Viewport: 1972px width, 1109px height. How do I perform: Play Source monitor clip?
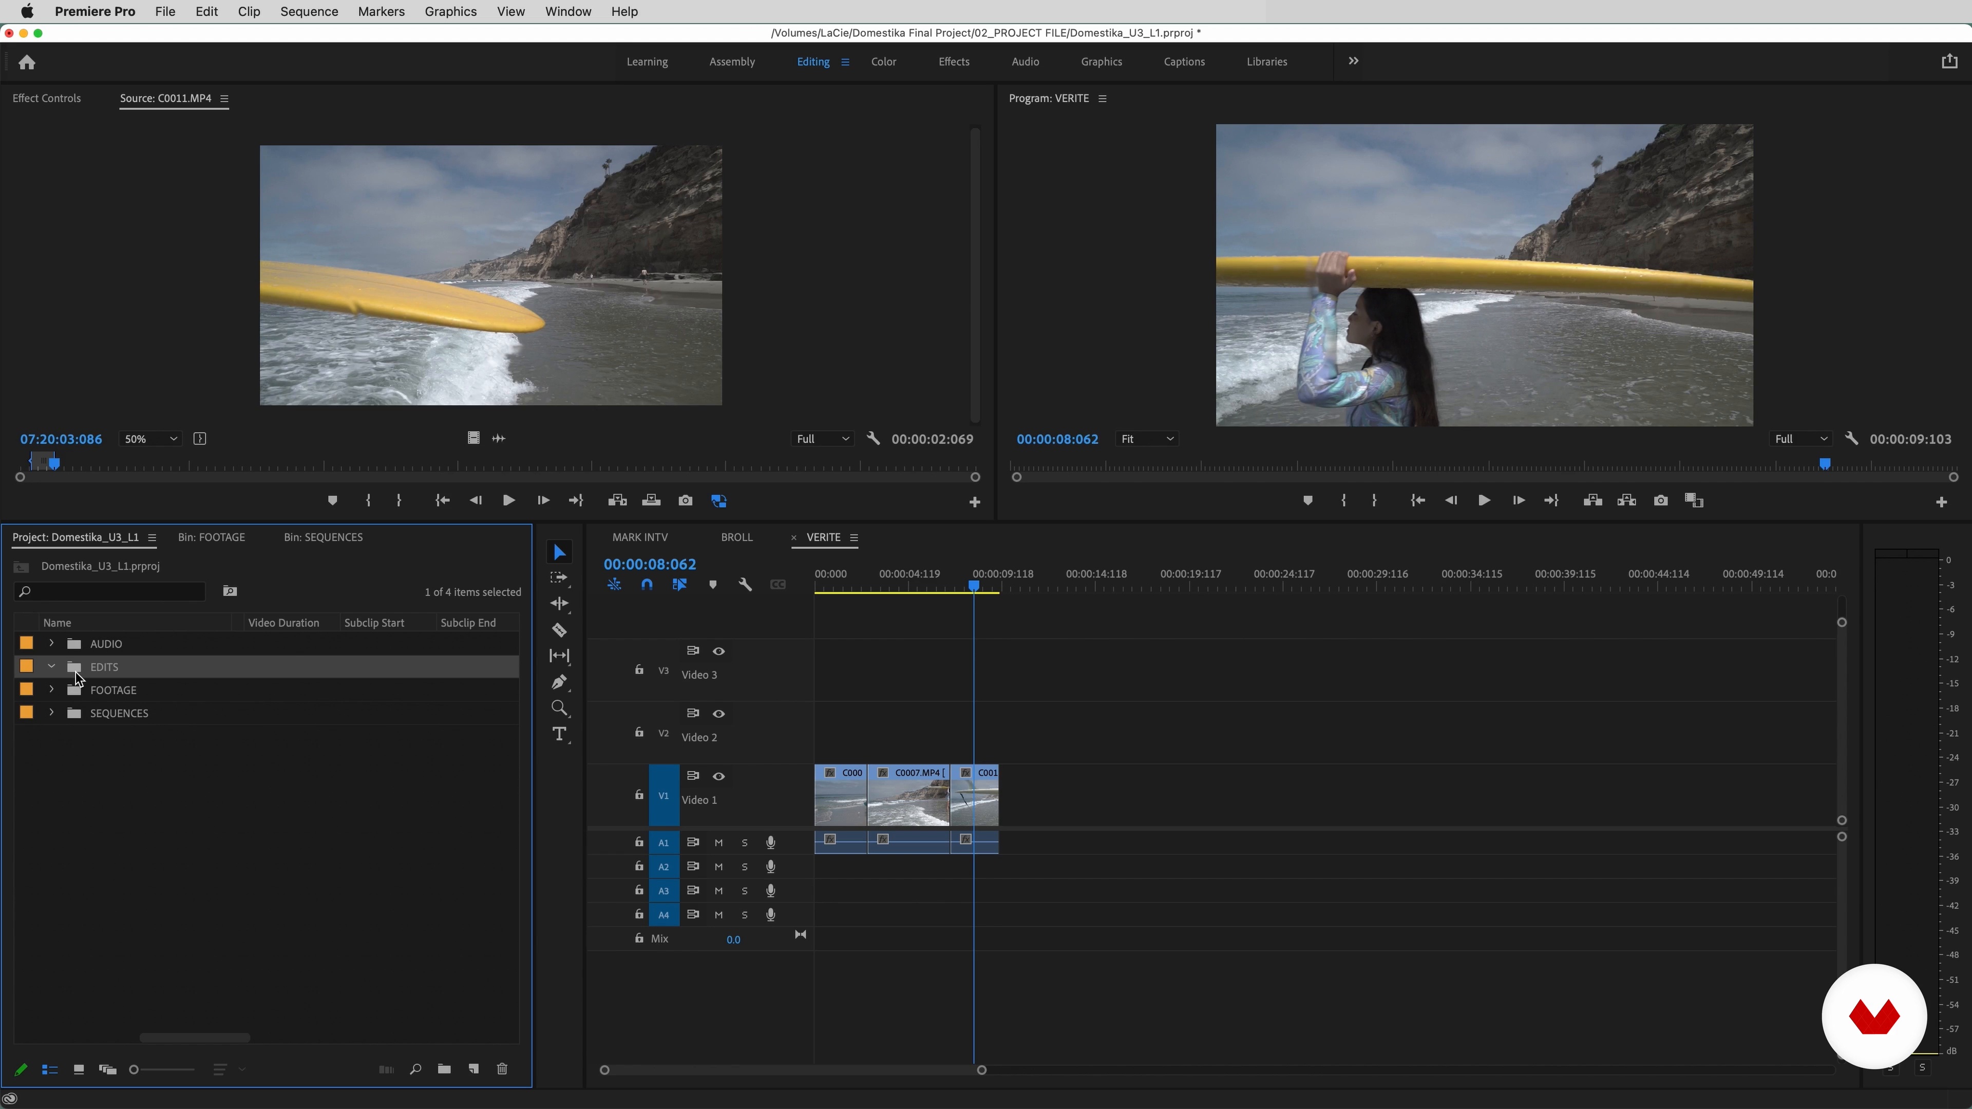pos(508,501)
